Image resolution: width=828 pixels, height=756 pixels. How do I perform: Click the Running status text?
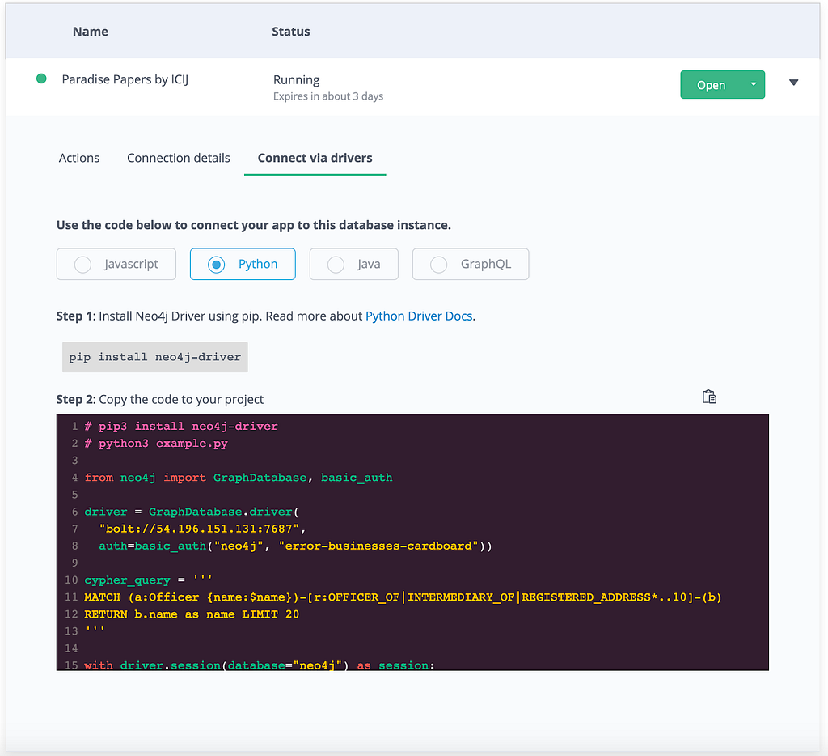(296, 80)
